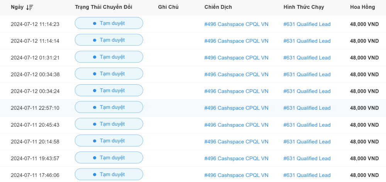Click the Chiến Dịch column header
Viewport: 386px width, 182px height.
[x=218, y=7]
